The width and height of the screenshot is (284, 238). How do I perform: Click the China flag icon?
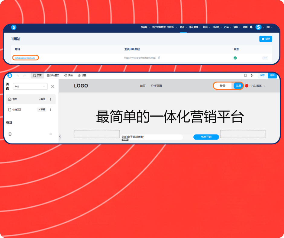click(x=247, y=86)
